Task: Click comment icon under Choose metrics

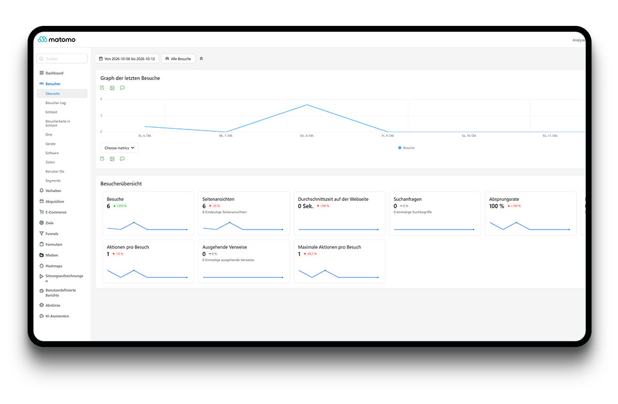Action: (x=122, y=158)
